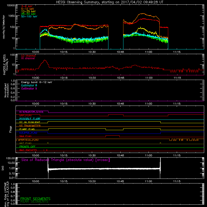The height and width of the screenshot is (207, 207).
Task: Click the ATTENUATOR_STATE flag label
Action: [x=31, y=112]
